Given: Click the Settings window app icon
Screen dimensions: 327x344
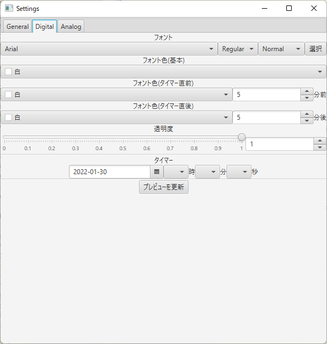Looking at the screenshot, I should (9, 8).
